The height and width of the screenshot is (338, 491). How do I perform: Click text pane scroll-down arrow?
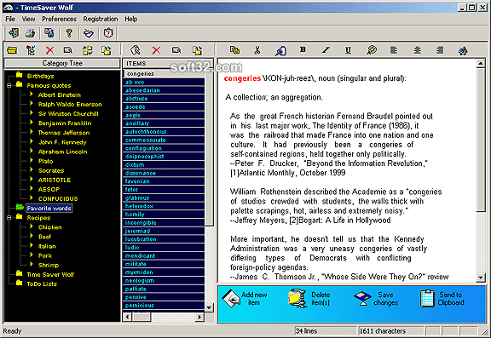481,277
